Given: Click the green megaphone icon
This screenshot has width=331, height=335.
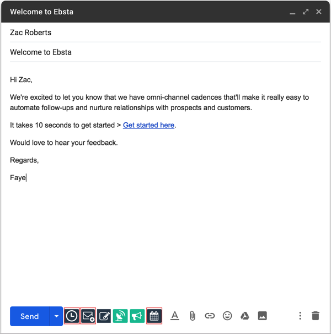Looking at the screenshot, I should coord(137,316).
